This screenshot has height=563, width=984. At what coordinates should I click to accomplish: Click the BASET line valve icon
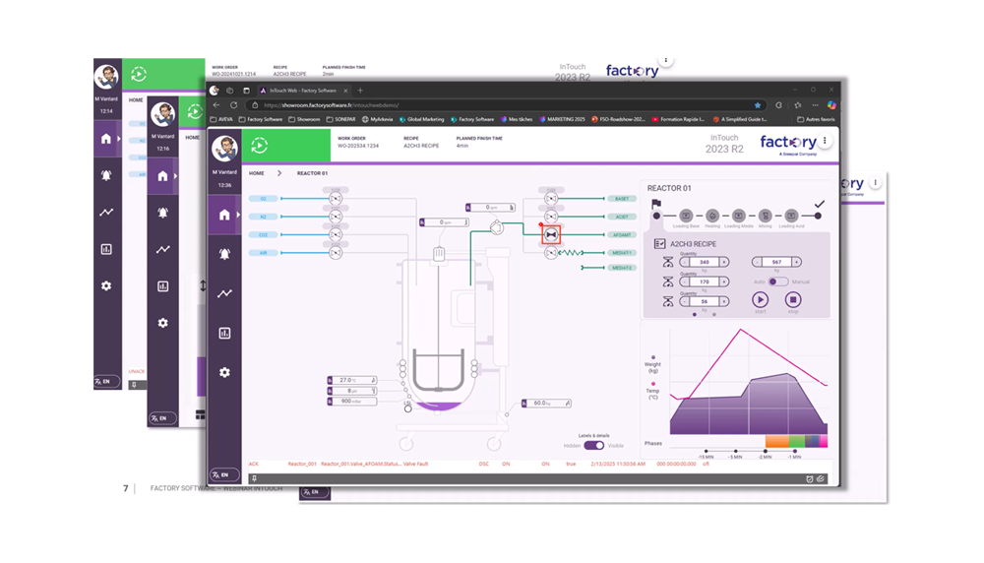point(551,199)
